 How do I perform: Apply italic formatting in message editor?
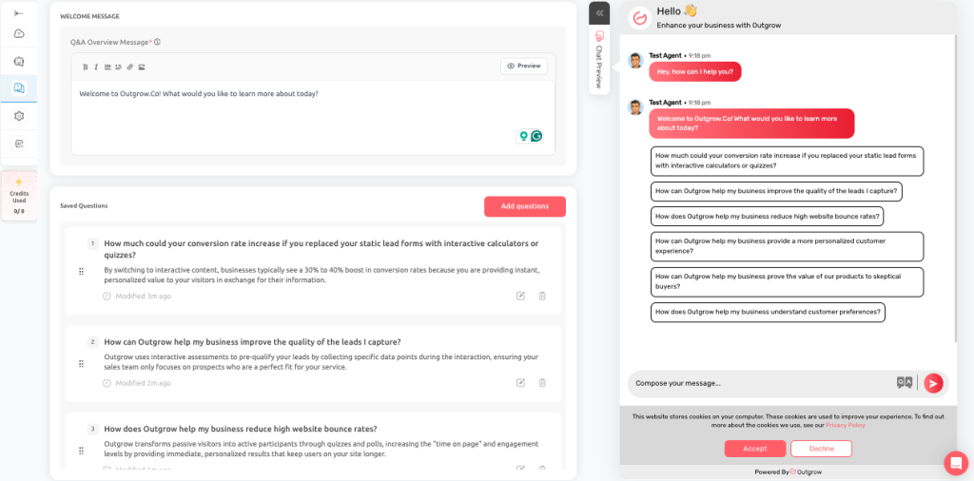click(96, 67)
